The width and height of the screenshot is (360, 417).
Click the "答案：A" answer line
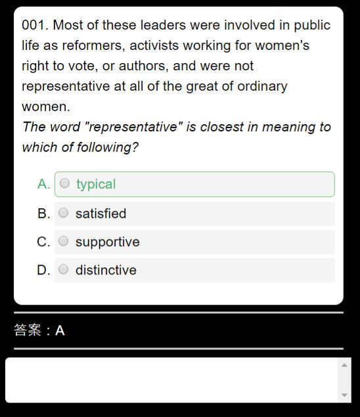[39, 330]
